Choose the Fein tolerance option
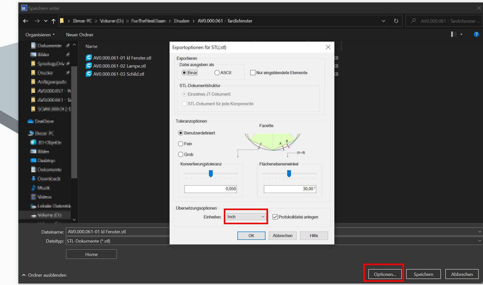The width and height of the screenshot is (483, 285). coord(181,144)
